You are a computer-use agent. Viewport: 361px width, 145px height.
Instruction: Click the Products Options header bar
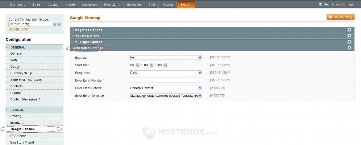pos(212,36)
